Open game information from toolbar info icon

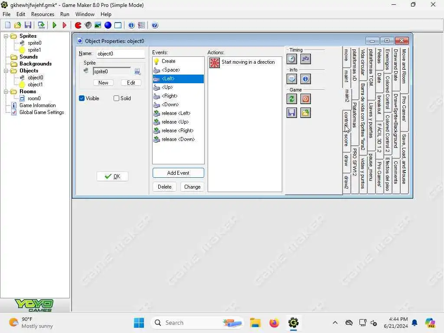tap(131, 25)
